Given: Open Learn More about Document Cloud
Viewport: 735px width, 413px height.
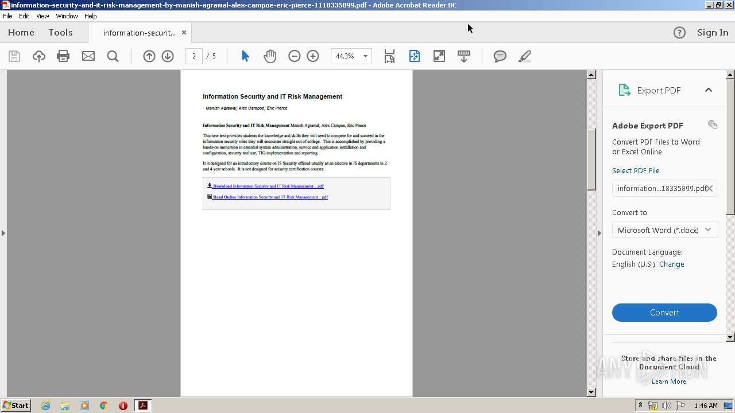Looking at the screenshot, I should point(668,381).
